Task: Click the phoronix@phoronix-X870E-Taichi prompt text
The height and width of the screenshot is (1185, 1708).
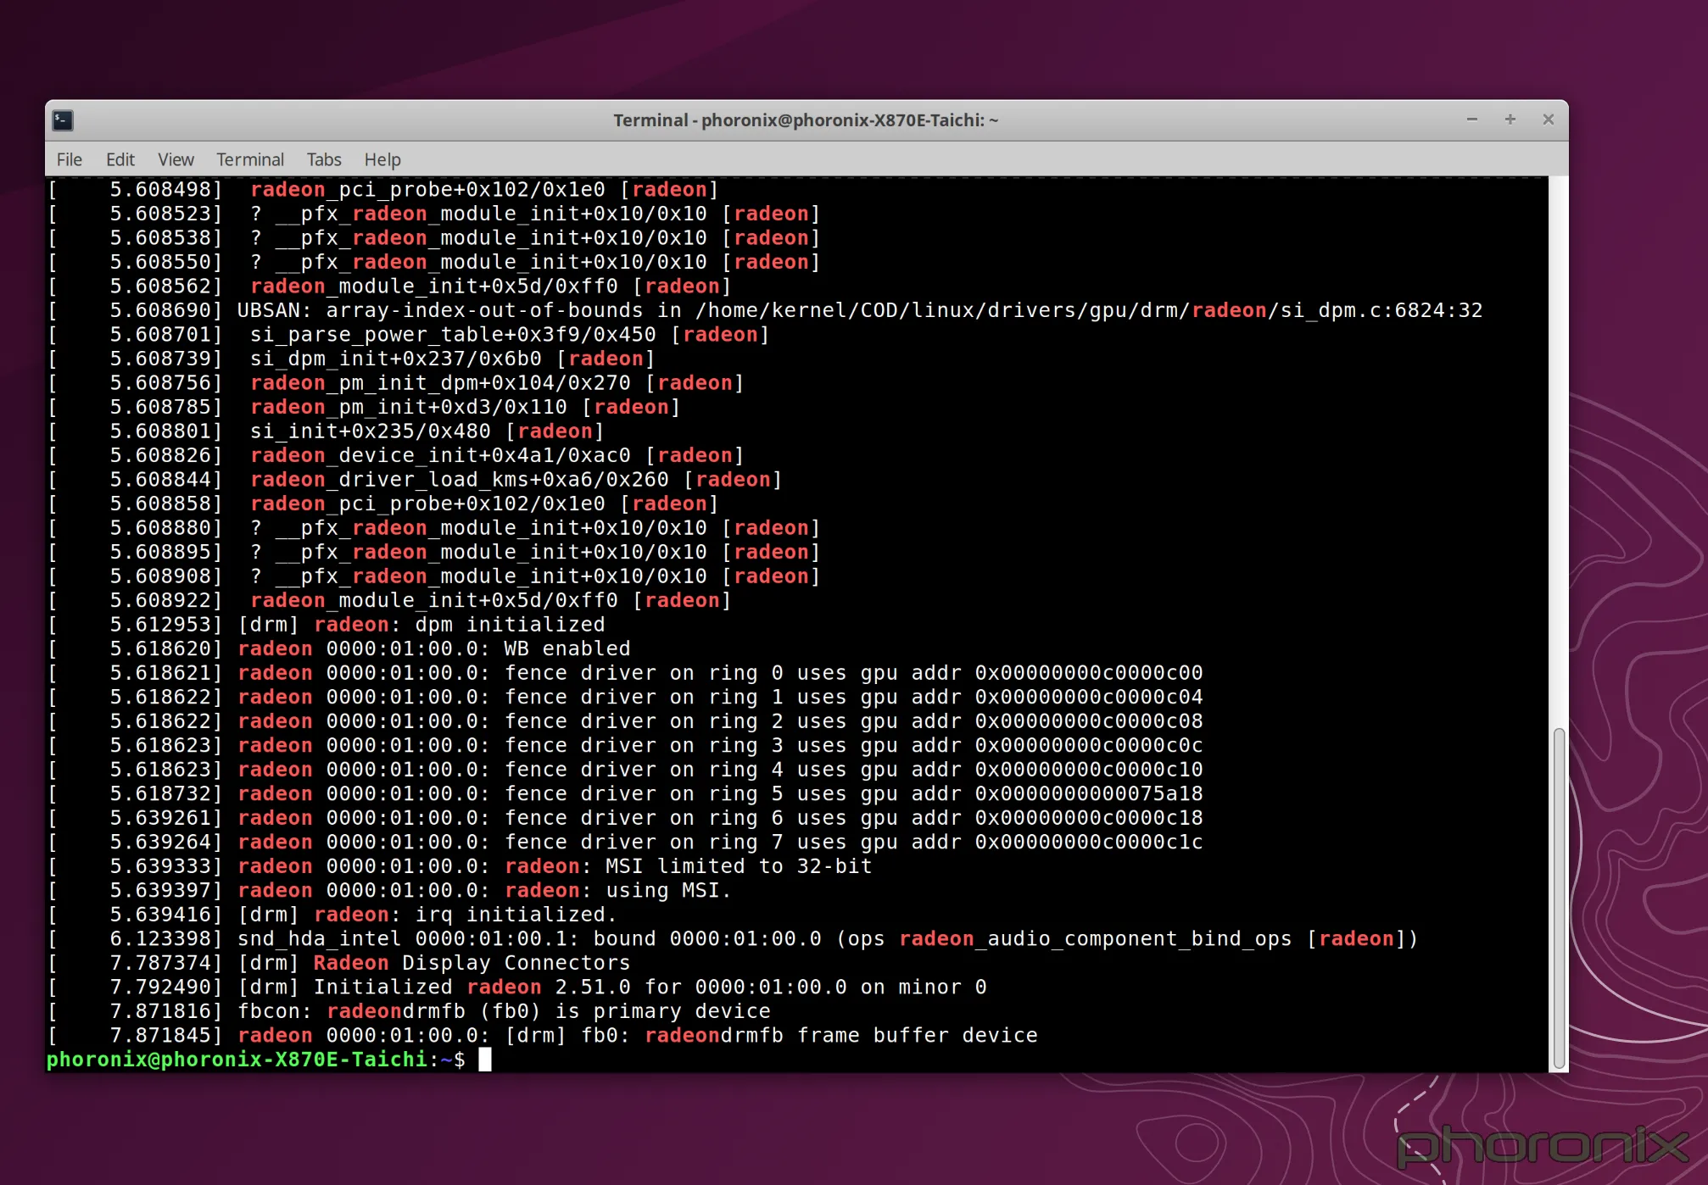Action: tap(236, 1060)
